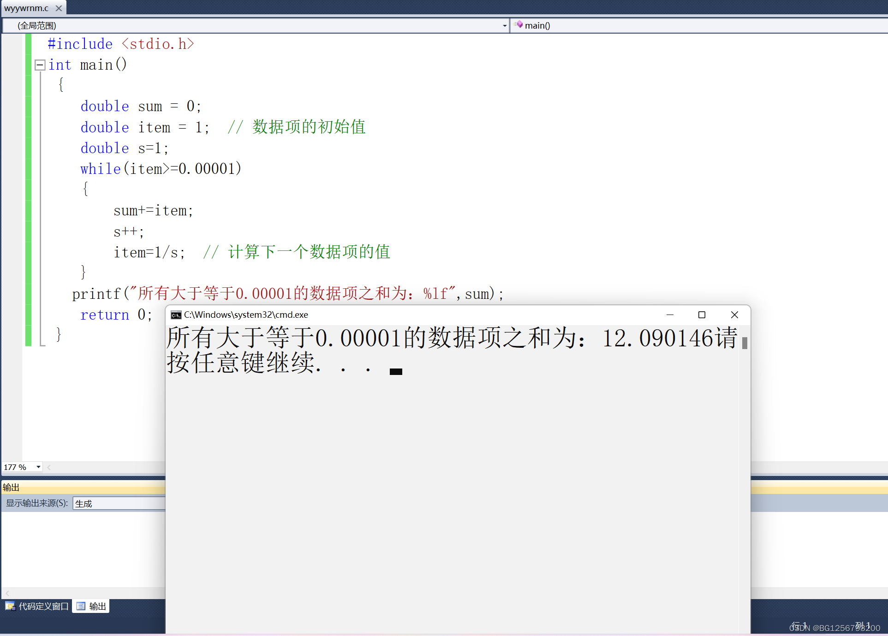This screenshot has height=636, width=888.
Task: Click editor horizontal scroll left arrow
Action: (49, 467)
